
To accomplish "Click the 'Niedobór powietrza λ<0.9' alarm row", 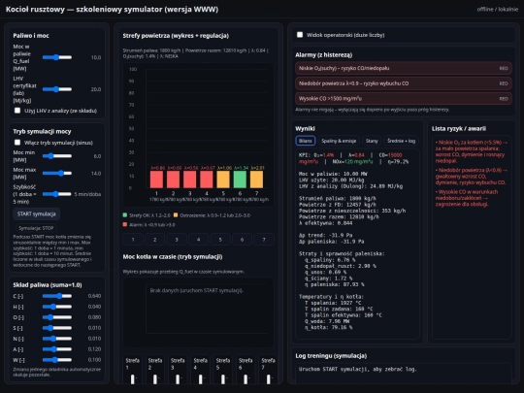I will pyautogui.click(x=404, y=83).
